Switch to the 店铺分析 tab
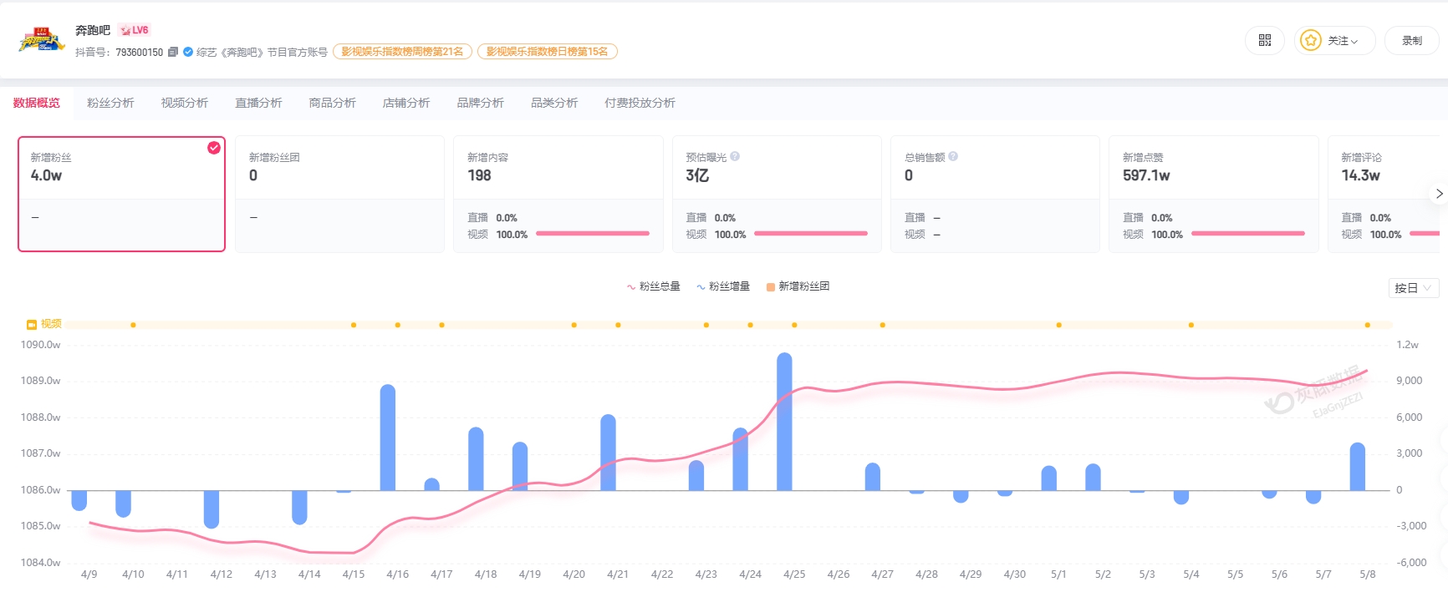The image size is (1448, 592). [406, 103]
